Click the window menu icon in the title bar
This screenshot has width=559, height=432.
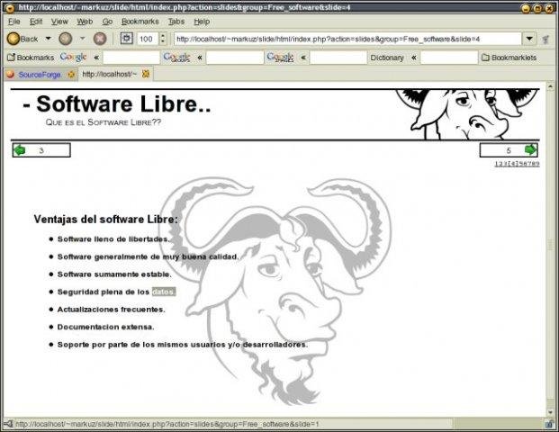(x=9, y=7)
